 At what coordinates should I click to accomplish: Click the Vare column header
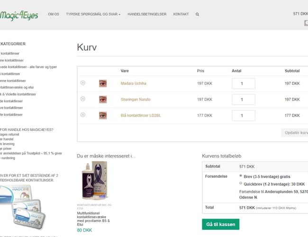[125, 71]
